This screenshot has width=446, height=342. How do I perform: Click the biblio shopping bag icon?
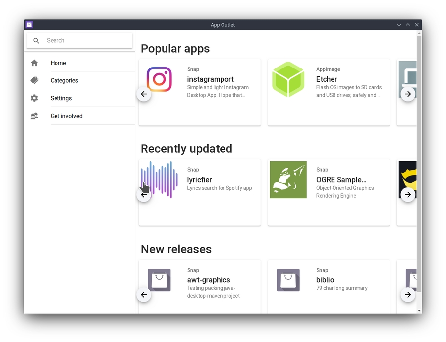[x=288, y=280]
